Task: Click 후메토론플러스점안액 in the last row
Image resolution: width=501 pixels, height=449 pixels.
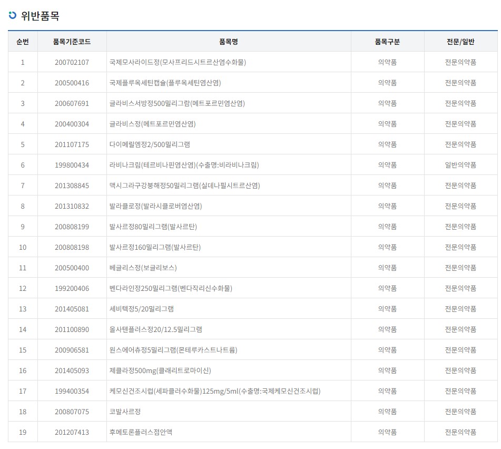Action: (x=141, y=432)
